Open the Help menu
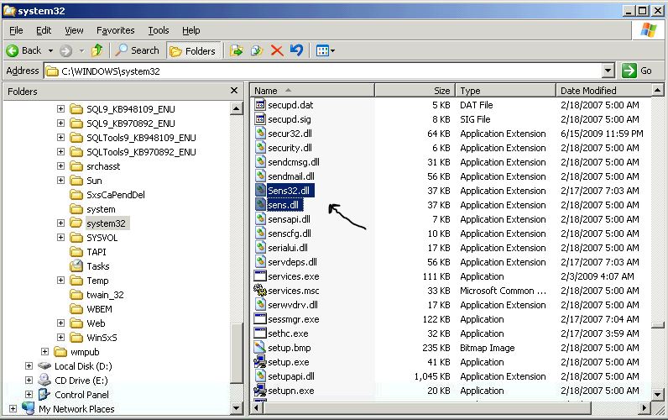Viewport: 668px width, 420px height. [190, 31]
